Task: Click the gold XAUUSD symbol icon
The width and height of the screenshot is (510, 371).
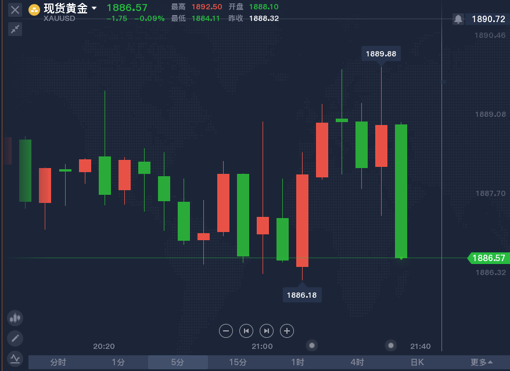Action: 35,9
